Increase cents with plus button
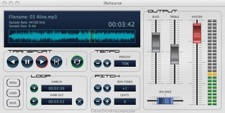Viewport: 225px width, 113px height. tap(107, 102)
